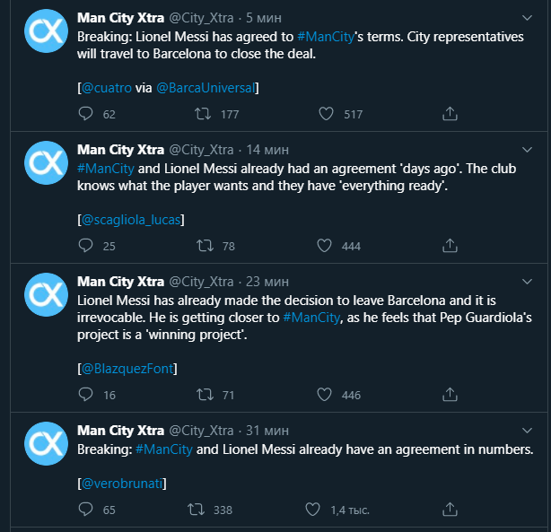This screenshot has width=551, height=532.
Task: Share the tweet crediting @BlazquezFont
Action: click(450, 395)
